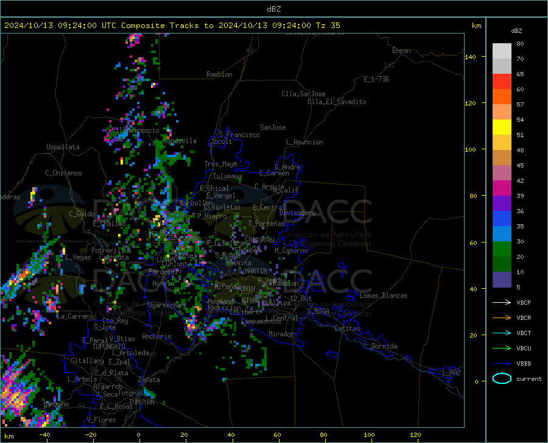Click the E_1-736 map label
The image size is (548, 443).
[x=376, y=79]
